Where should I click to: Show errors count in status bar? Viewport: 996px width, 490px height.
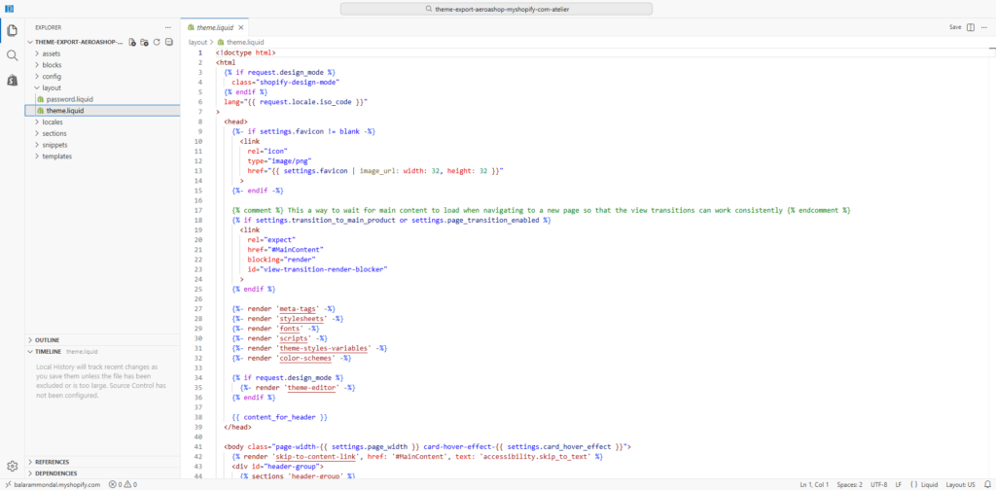pos(116,484)
